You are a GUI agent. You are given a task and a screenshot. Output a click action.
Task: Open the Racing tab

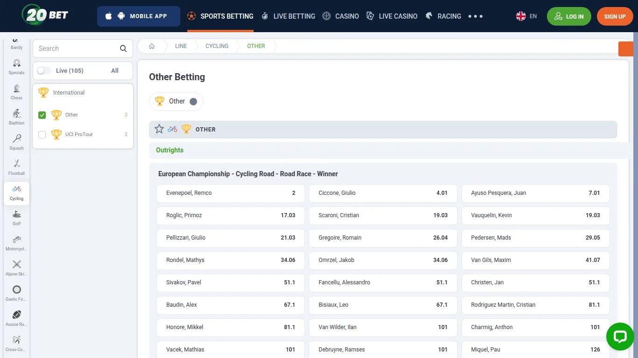(443, 16)
